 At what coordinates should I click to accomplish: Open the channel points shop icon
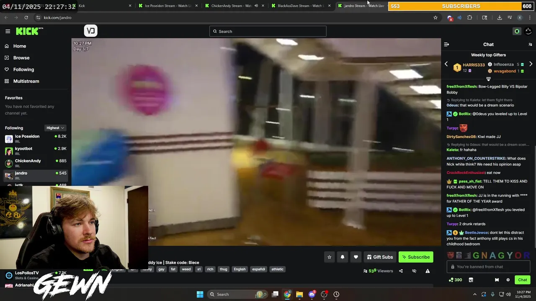tap(471, 280)
